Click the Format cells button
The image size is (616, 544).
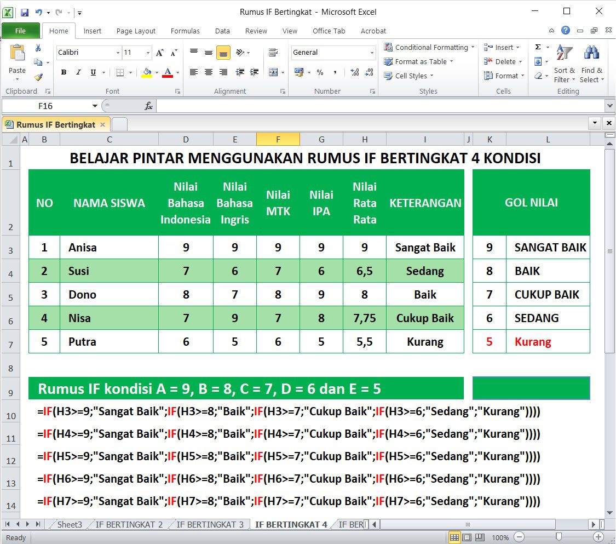[504, 76]
